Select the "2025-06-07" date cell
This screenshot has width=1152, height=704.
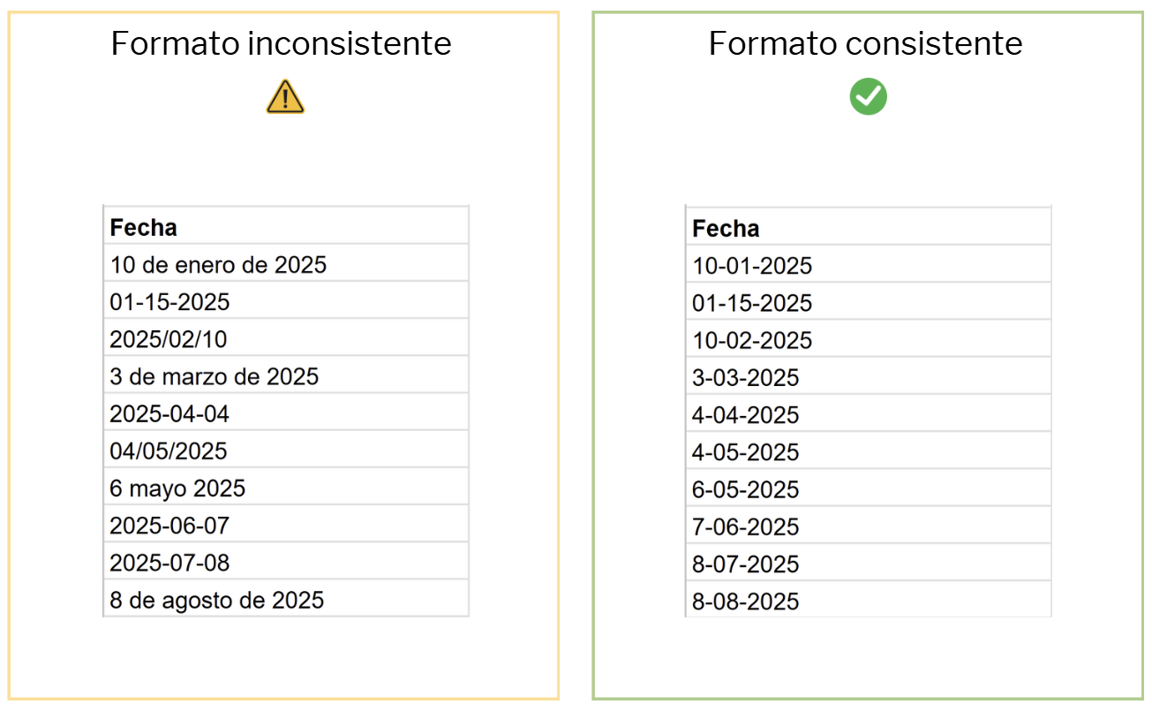[x=169, y=526]
